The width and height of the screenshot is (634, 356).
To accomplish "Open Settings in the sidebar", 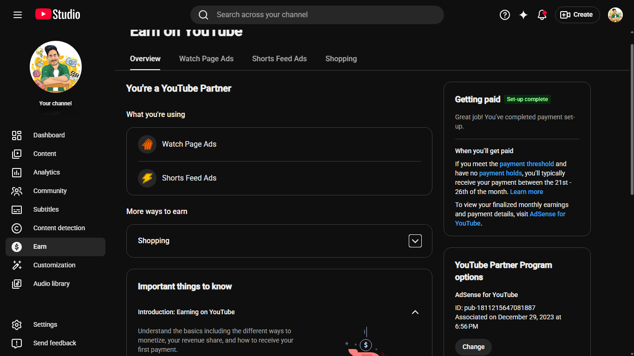I will (x=55, y=324).
